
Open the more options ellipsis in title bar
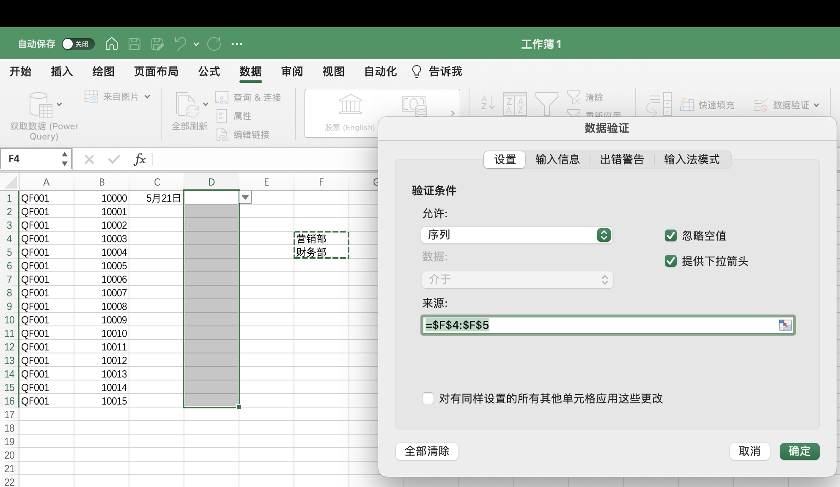pyautogui.click(x=237, y=44)
